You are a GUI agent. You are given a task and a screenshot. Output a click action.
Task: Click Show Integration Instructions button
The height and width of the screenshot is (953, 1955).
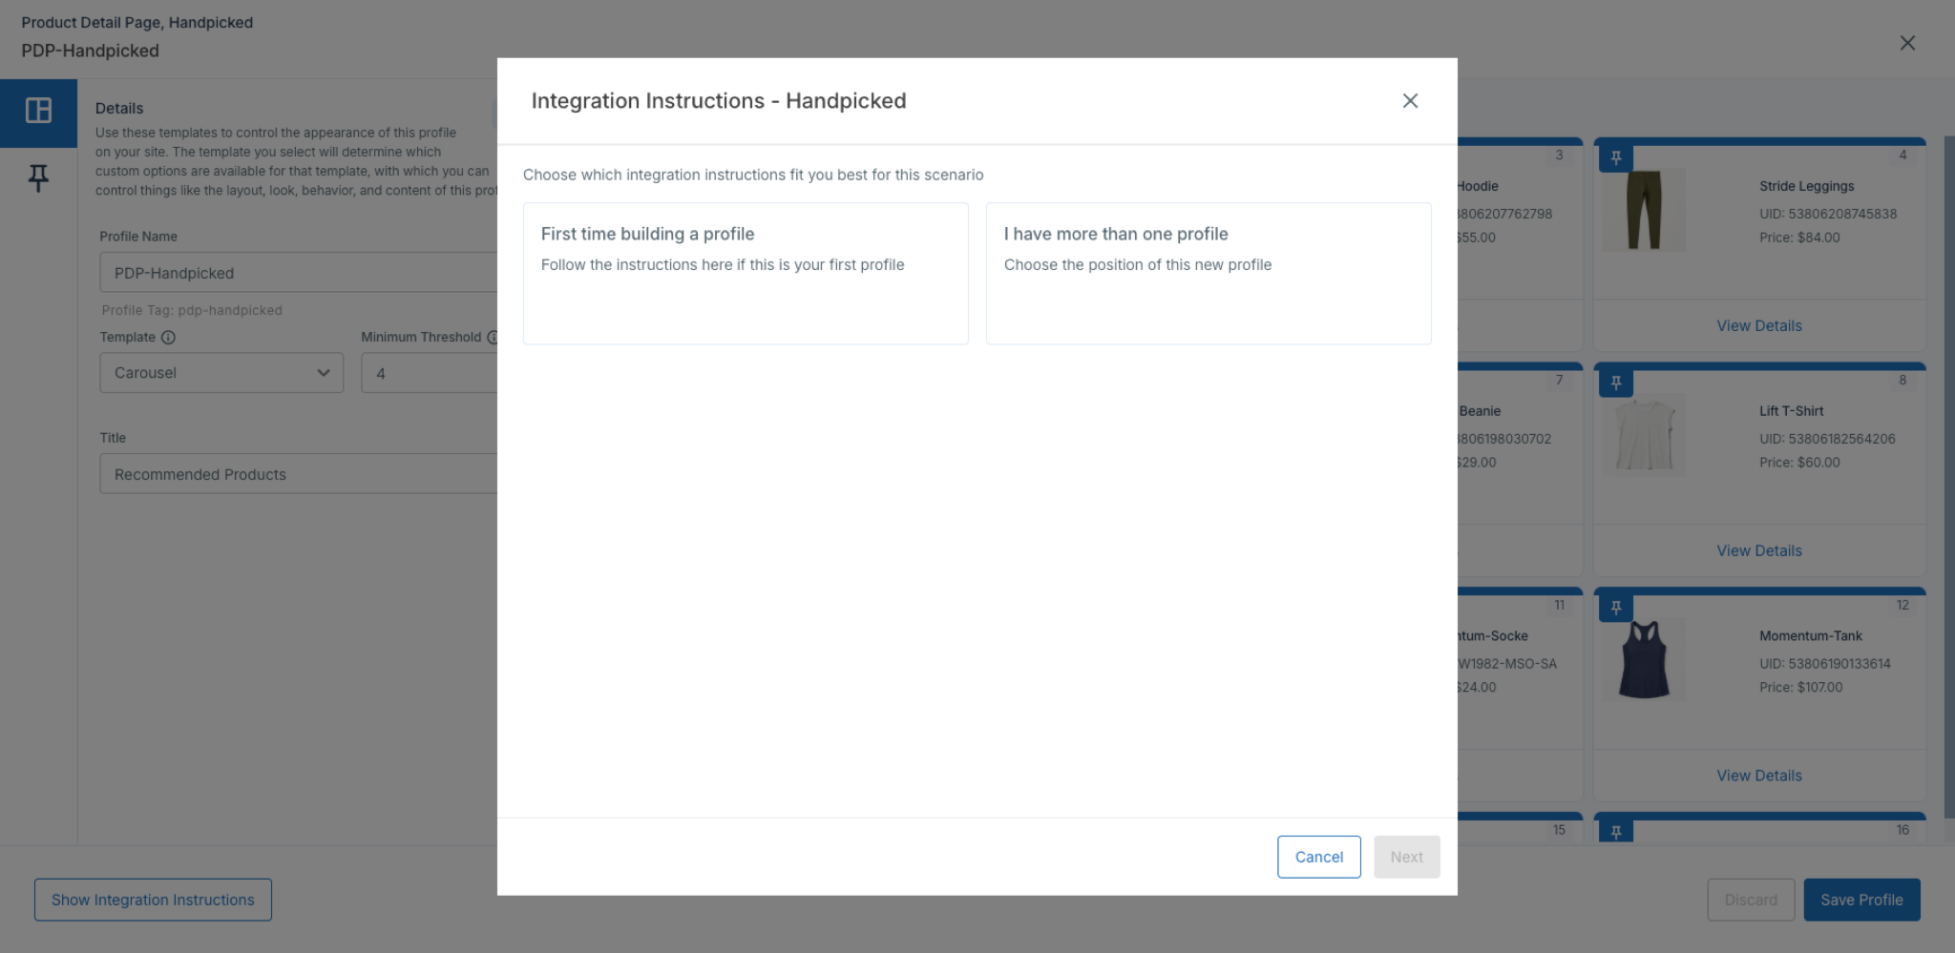pos(153,900)
